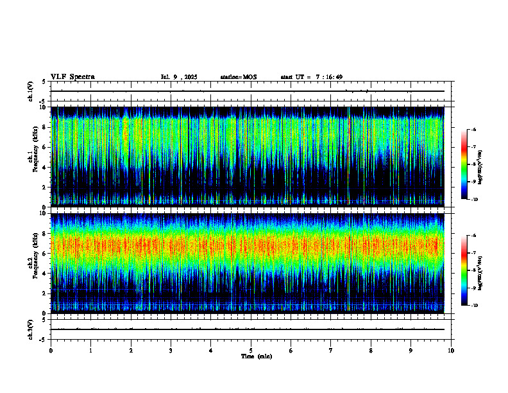Select the "start UT = 7:16:49" text
Viewport: 508px width, 393px height.
click(x=311, y=77)
